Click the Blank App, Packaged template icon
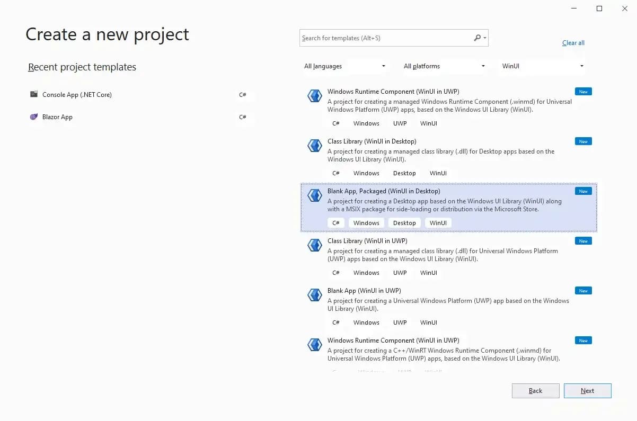 point(315,195)
